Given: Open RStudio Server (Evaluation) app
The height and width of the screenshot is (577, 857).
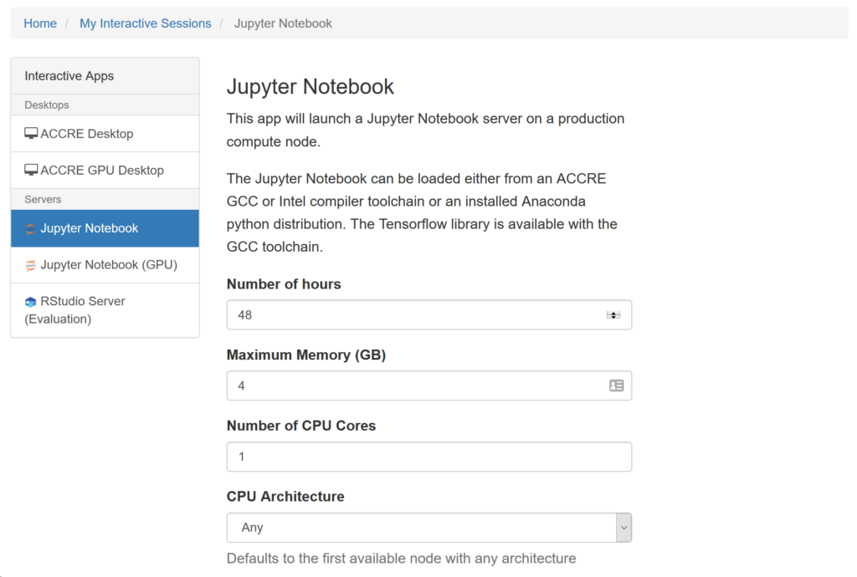Looking at the screenshot, I should (105, 310).
